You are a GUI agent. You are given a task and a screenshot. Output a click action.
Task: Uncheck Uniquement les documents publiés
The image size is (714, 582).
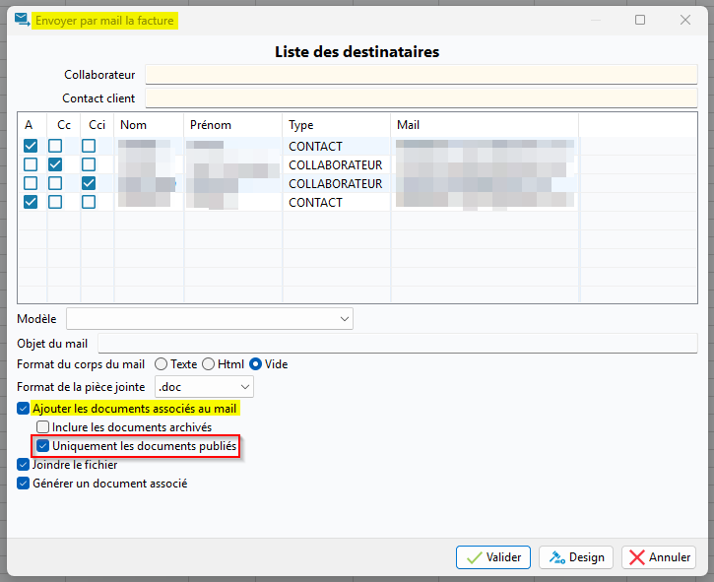[x=43, y=446]
